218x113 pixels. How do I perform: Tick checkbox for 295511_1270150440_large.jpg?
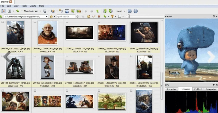[131, 56]
